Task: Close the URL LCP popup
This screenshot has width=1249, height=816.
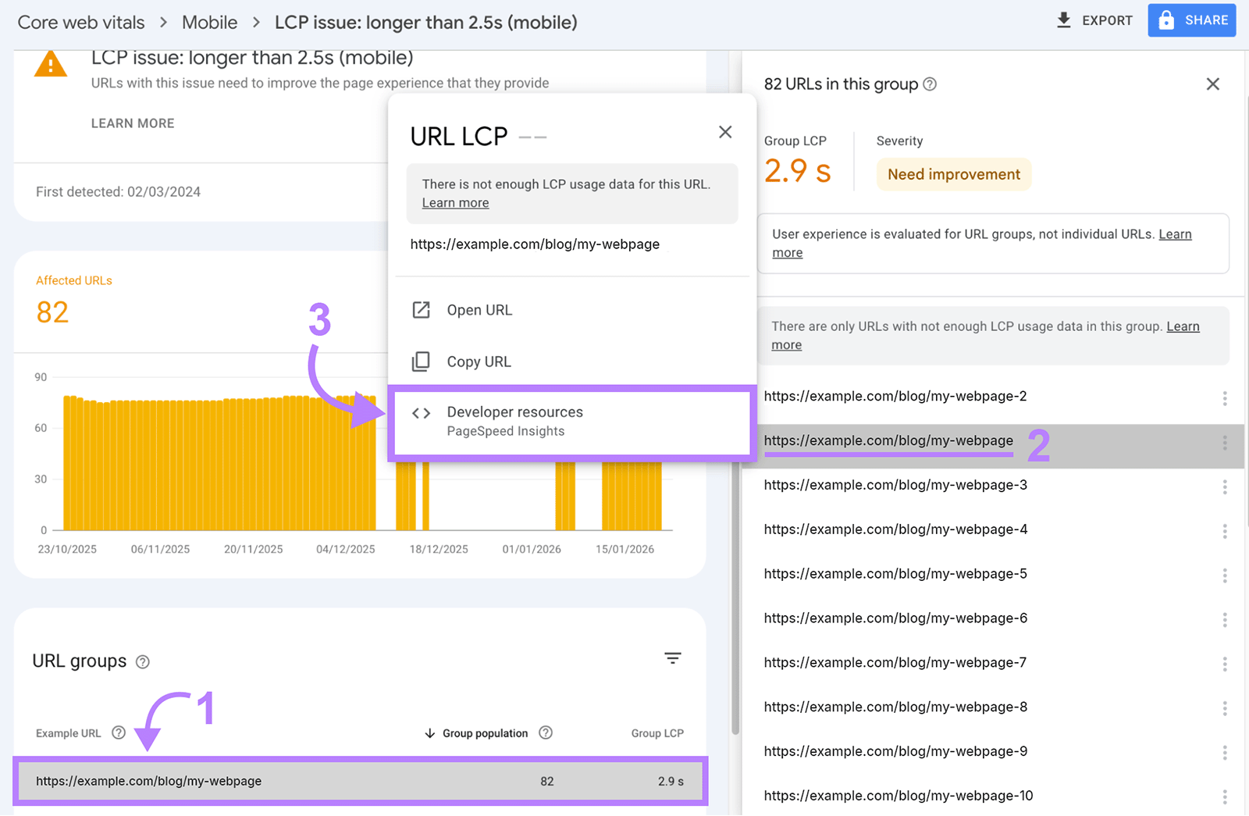Action: point(725,132)
